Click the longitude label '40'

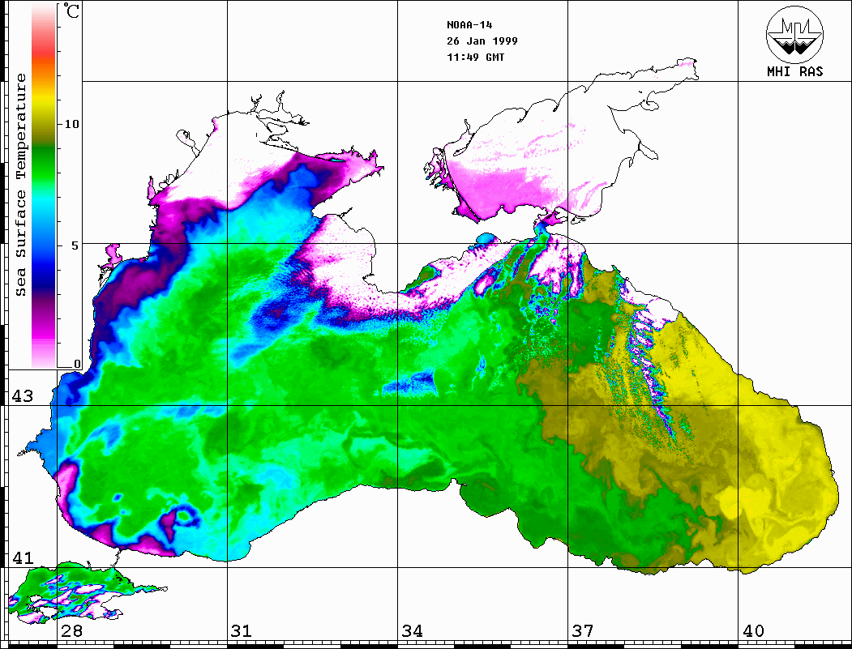[753, 631]
